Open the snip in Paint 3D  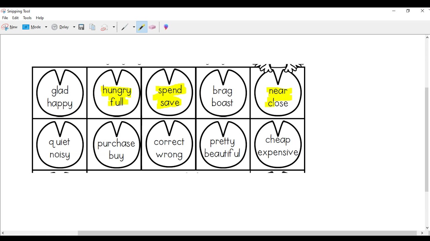[x=166, y=27]
